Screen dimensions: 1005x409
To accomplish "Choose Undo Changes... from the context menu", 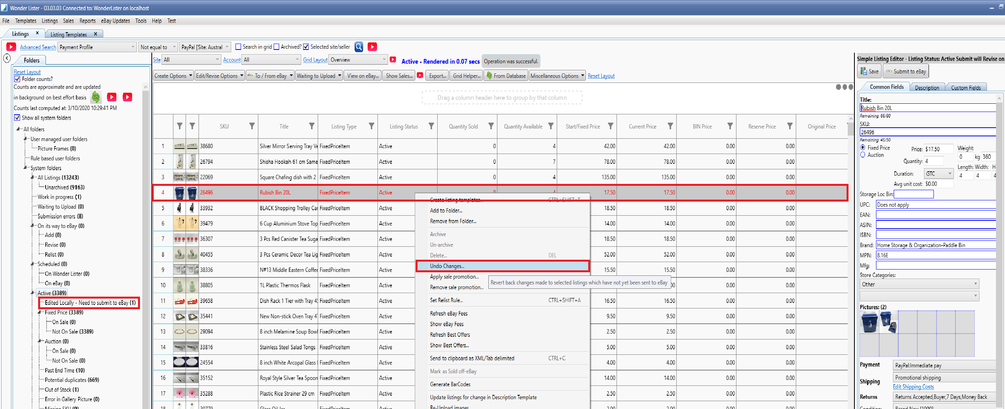I will 502,266.
